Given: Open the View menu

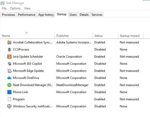Looking at the screenshot, I should point(27,8).
